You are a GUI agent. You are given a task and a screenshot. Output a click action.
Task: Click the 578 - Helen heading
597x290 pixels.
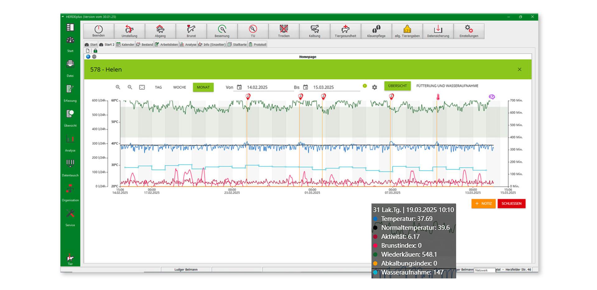(x=106, y=69)
